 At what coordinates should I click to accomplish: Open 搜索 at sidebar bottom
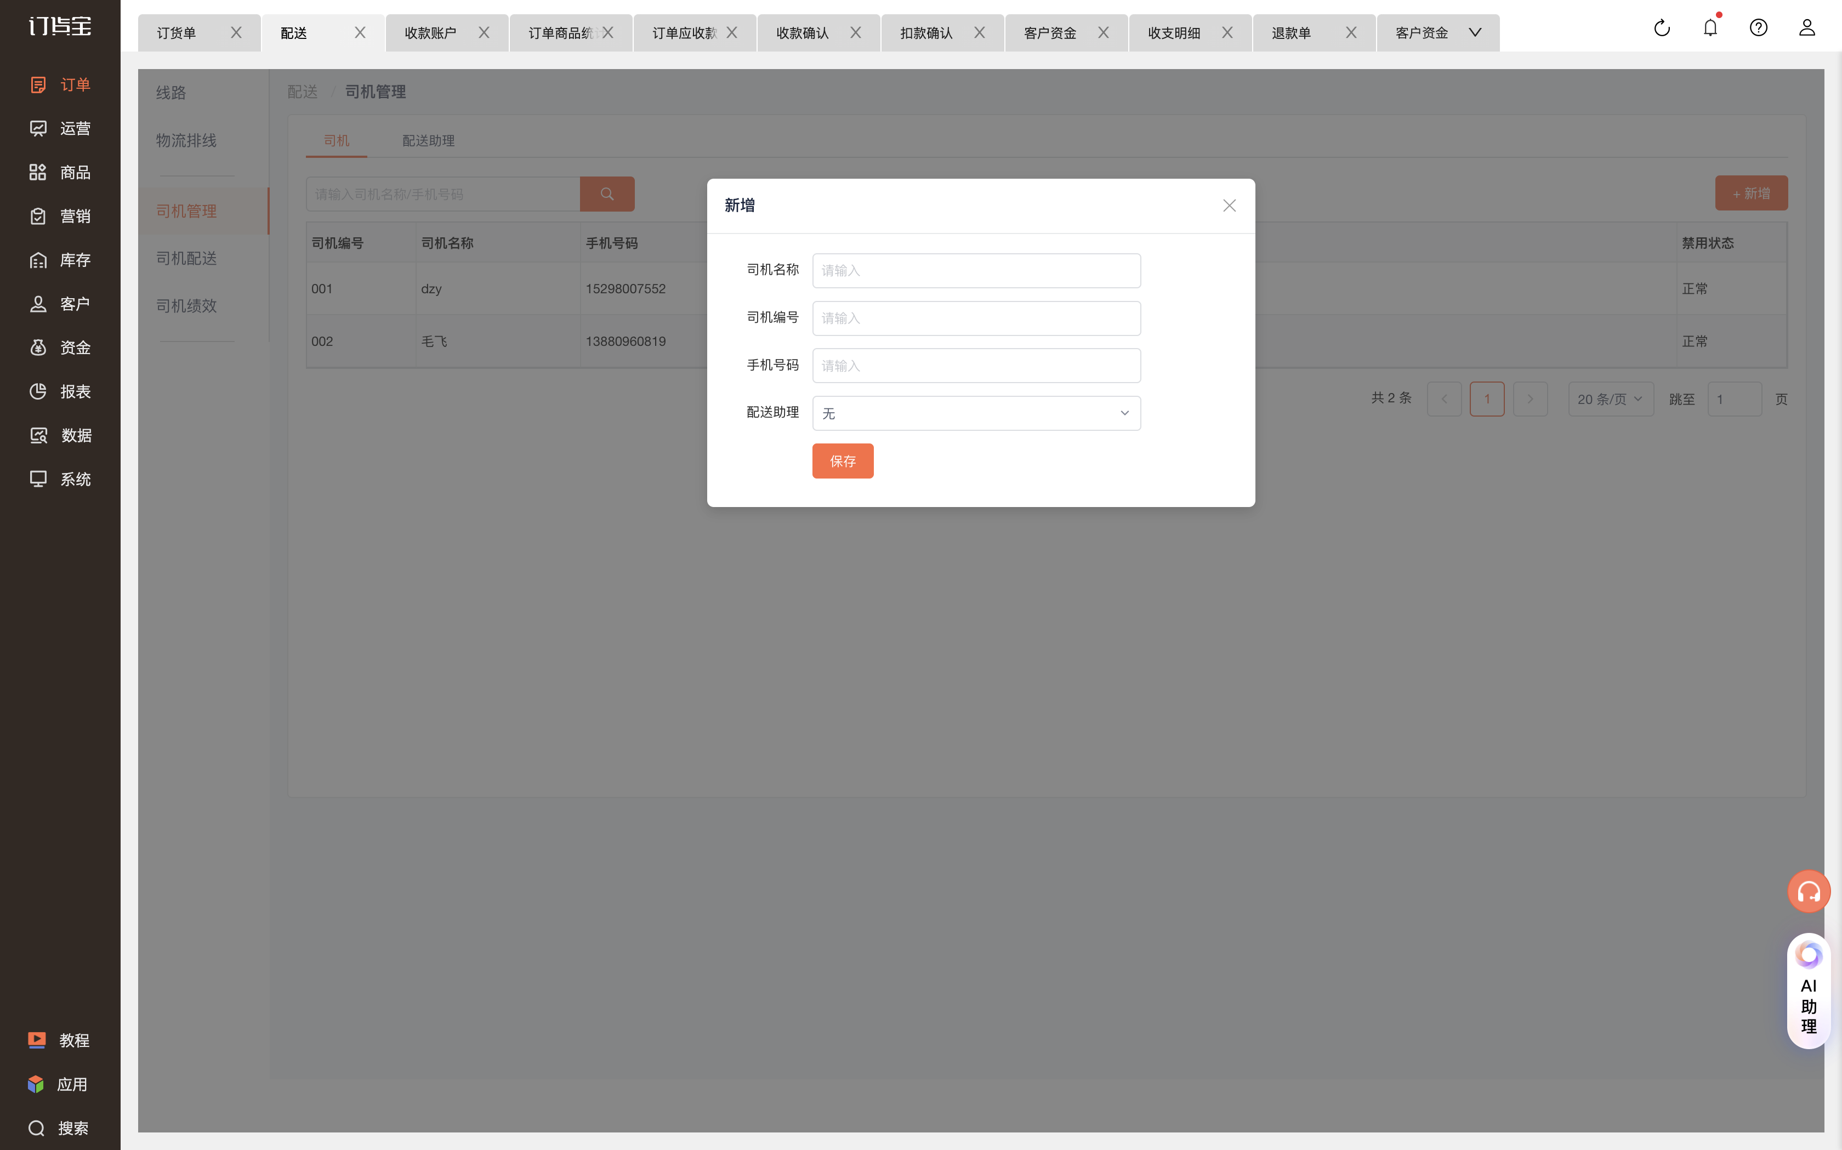click(x=59, y=1127)
